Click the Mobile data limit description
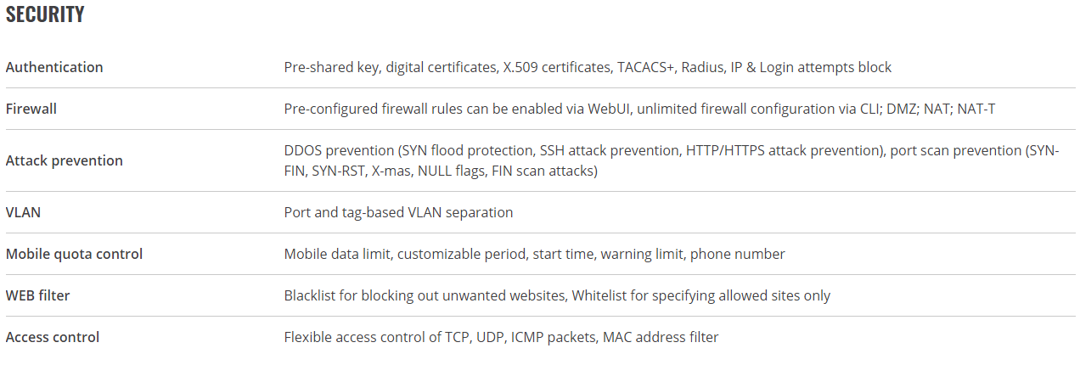The width and height of the screenshot is (1080, 365). (534, 254)
